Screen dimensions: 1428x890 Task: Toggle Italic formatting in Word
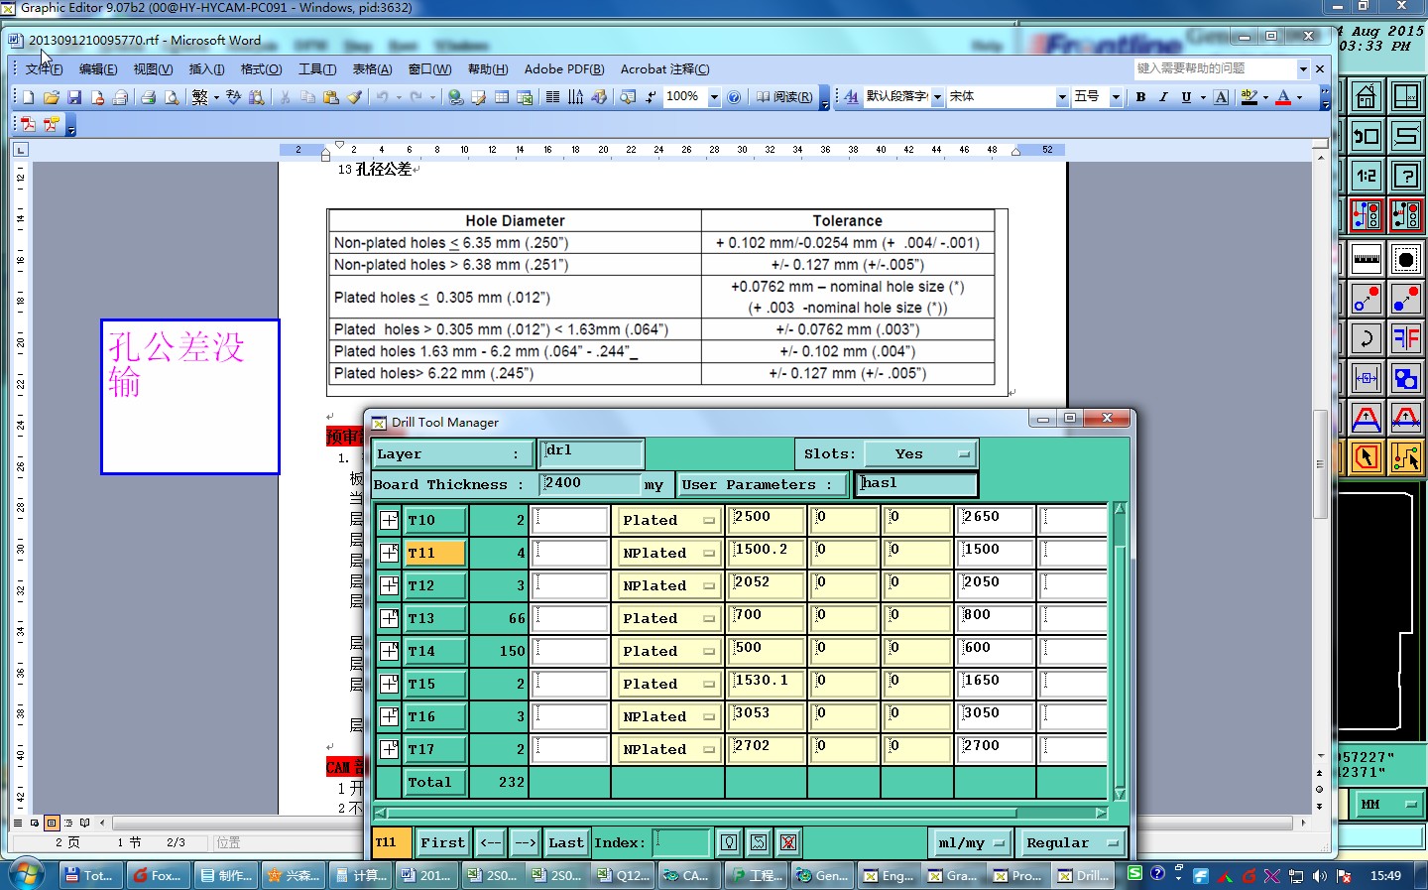pyautogui.click(x=1163, y=97)
